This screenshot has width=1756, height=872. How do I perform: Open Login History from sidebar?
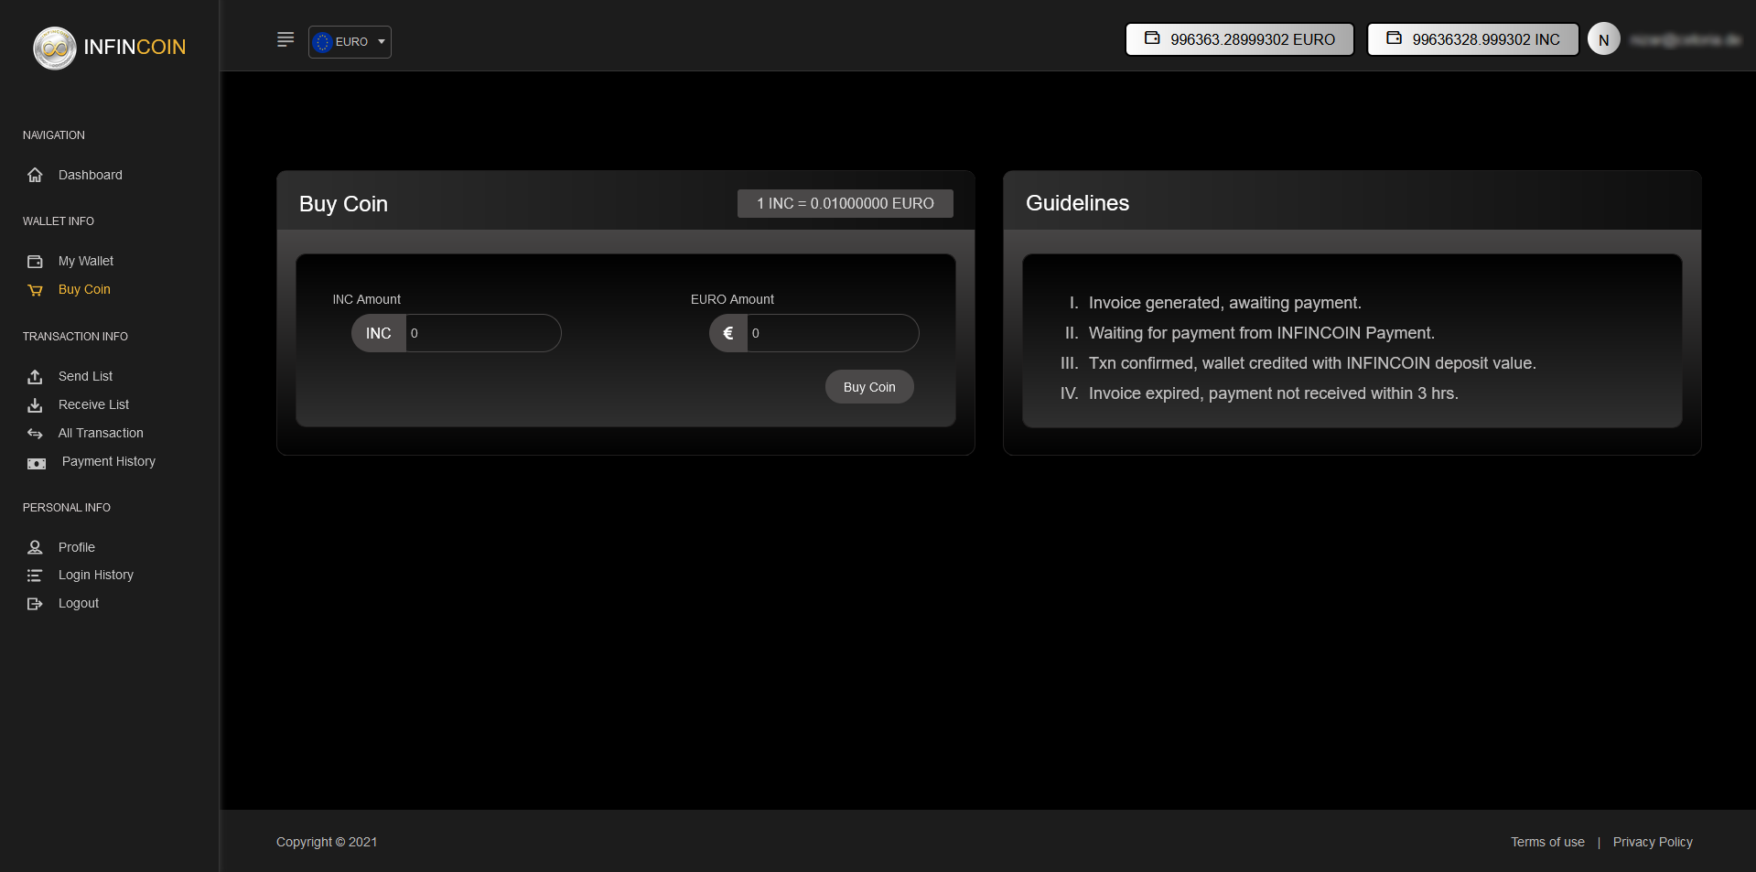click(x=95, y=575)
